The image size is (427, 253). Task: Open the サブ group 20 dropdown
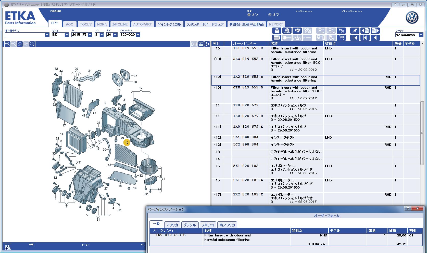coord(115,35)
